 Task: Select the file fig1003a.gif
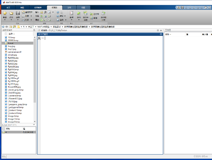point(13,78)
